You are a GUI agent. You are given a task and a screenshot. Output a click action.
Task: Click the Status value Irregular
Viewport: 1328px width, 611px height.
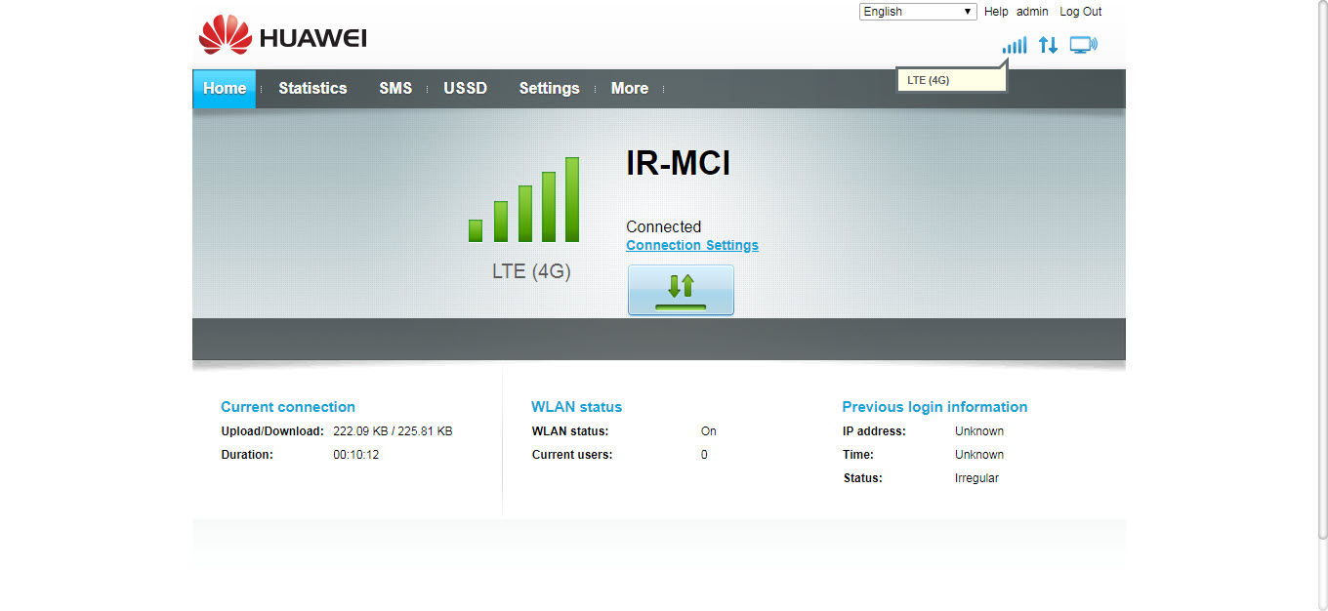[976, 478]
